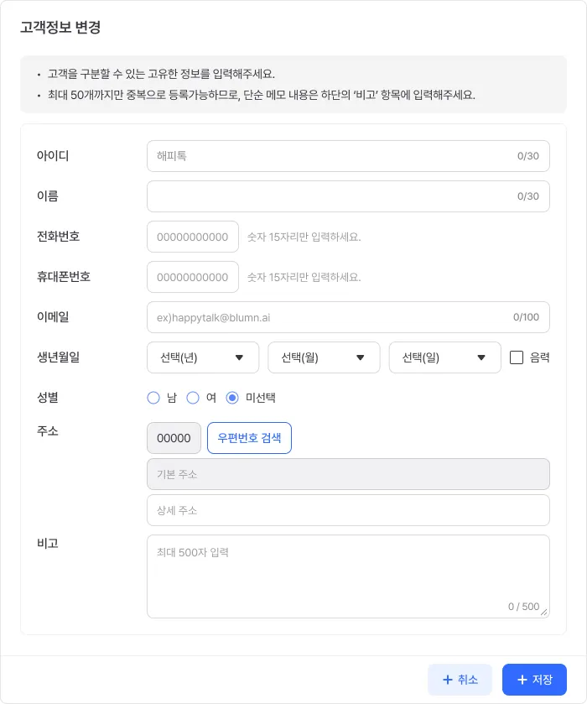The image size is (587, 704).
Task: Click into the 이름 input field
Action: tap(348, 196)
